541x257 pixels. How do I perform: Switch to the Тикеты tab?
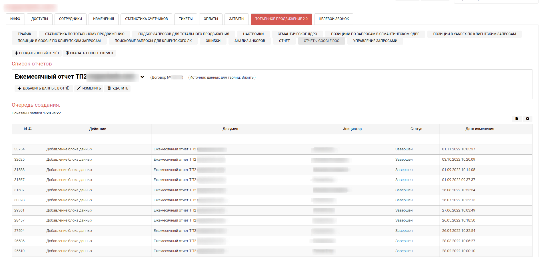pyautogui.click(x=186, y=19)
